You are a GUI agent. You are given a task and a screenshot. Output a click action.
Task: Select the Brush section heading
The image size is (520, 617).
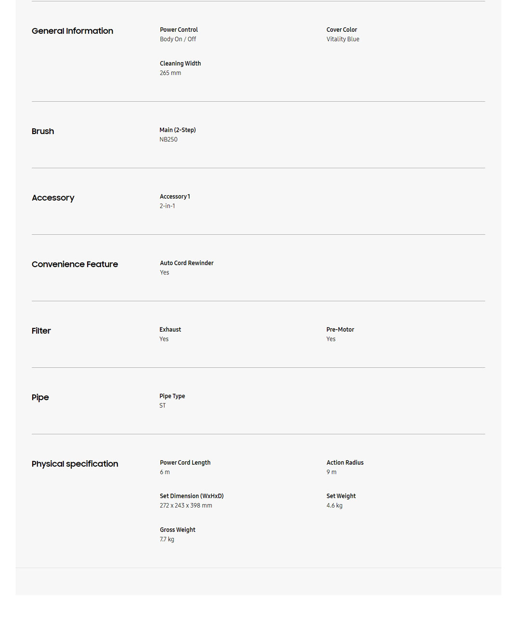pos(43,131)
